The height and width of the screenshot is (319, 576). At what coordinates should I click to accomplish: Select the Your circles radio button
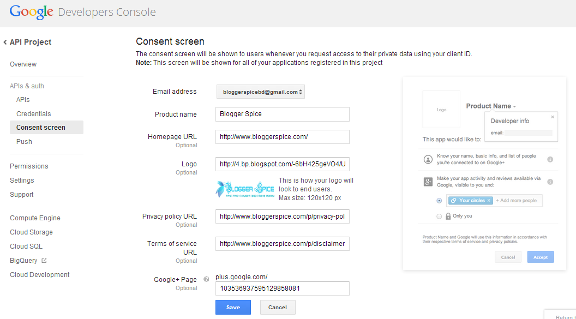[x=439, y=200]
